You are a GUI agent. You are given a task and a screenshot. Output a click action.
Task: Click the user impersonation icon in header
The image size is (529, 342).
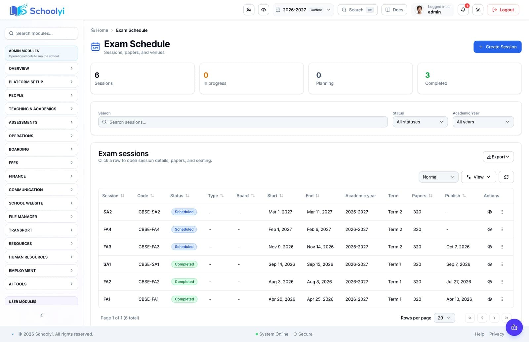click(x=249, y=10)
